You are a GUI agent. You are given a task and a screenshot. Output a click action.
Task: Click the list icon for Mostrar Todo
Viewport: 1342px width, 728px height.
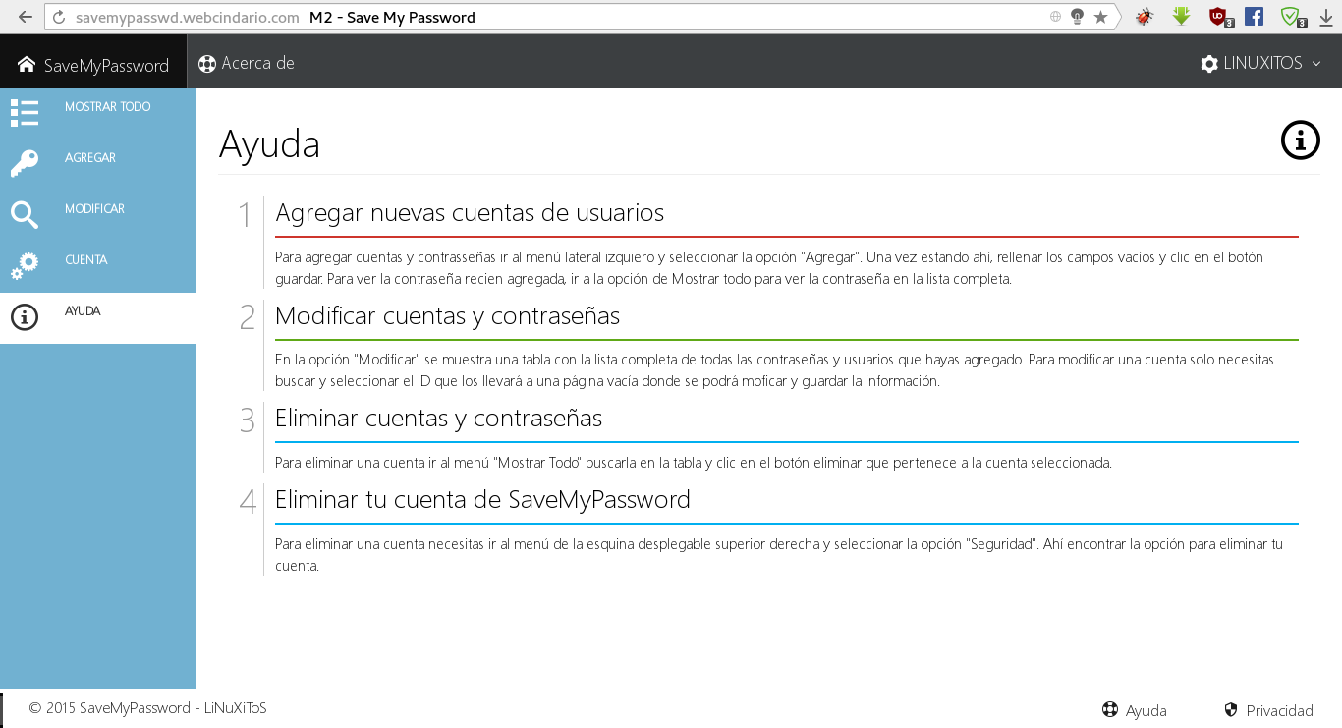(x=25, y=113)
